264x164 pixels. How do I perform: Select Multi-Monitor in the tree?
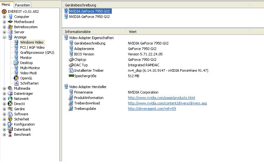pyautogui.click(x=30, y=68)
